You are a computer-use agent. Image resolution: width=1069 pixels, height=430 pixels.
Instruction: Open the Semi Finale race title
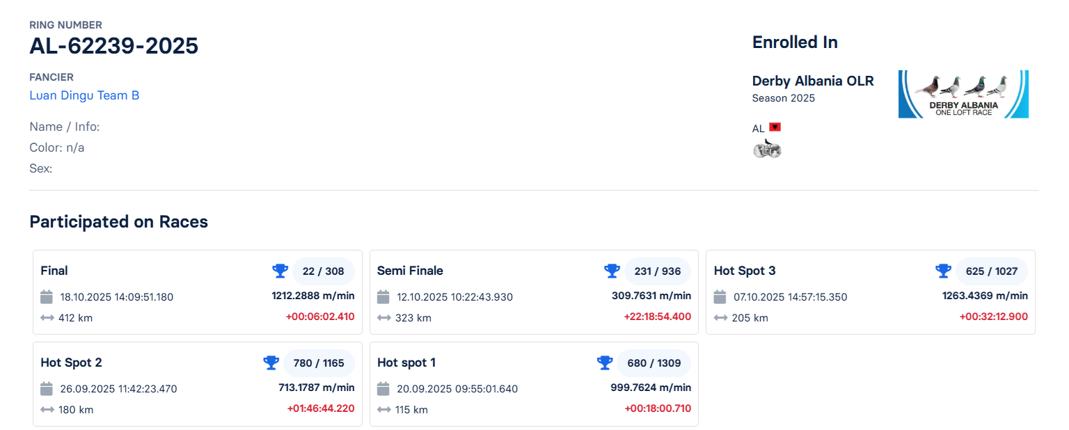(410, 271)
